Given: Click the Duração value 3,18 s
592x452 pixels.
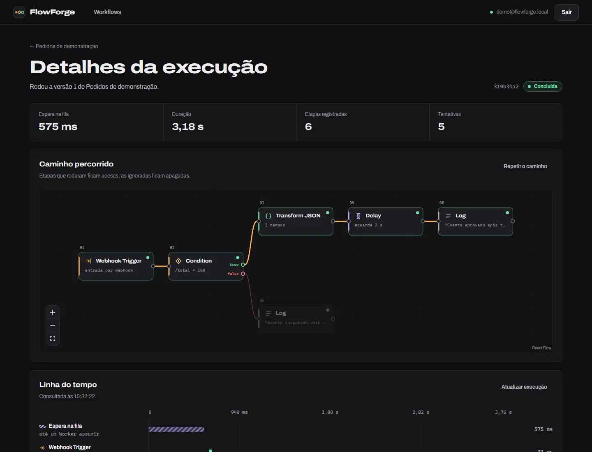Looking at the screenshot, I should (x=188, y=127).
